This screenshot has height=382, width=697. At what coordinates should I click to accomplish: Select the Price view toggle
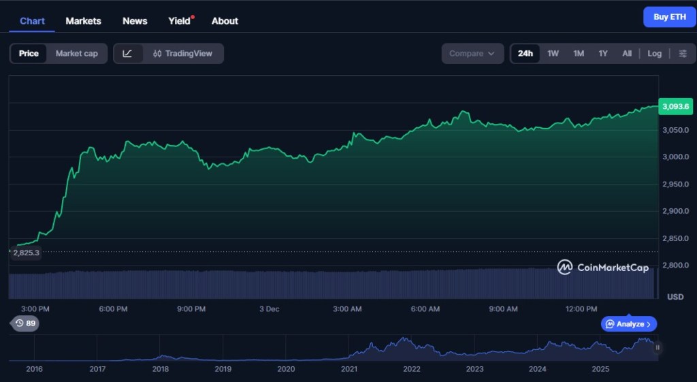pyautogui.click(x=29, y=53)
